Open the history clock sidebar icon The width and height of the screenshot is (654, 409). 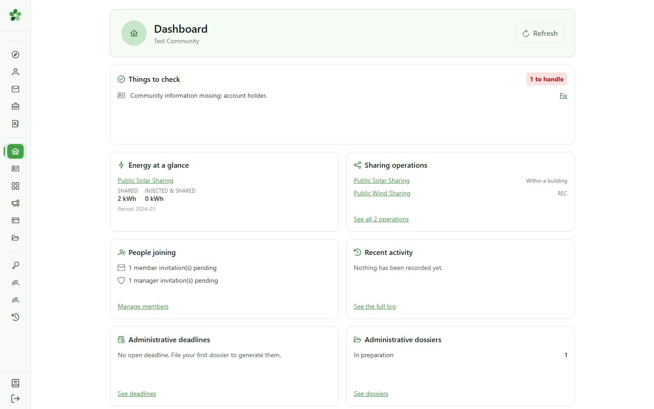pos(15,317)
